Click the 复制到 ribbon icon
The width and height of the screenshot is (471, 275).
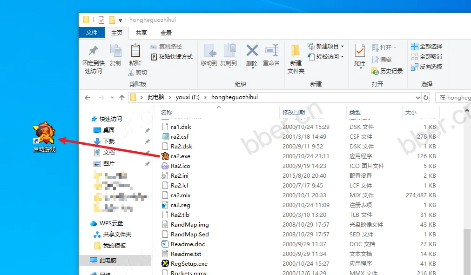click(x=229, y=50)
